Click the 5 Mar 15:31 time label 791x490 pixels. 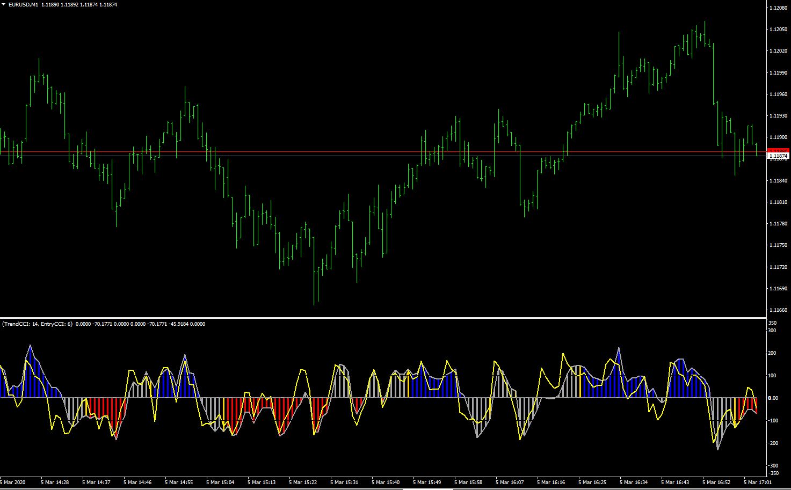(344, 482)
